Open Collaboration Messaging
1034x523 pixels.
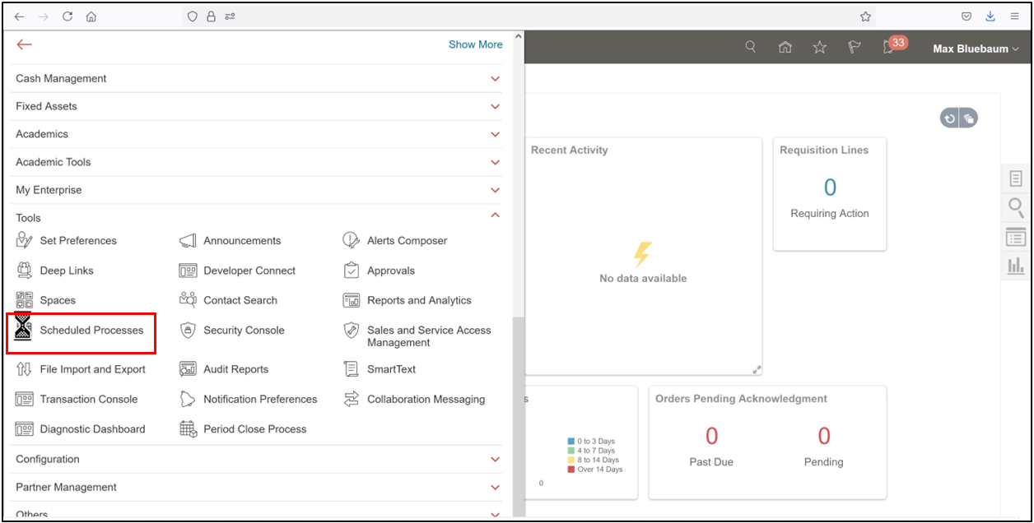click(x=427, y=399)
